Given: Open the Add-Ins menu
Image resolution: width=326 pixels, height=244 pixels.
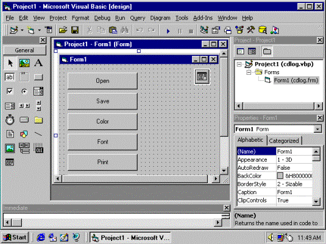Looking at the screenshot, I should [x=203, y=18].
